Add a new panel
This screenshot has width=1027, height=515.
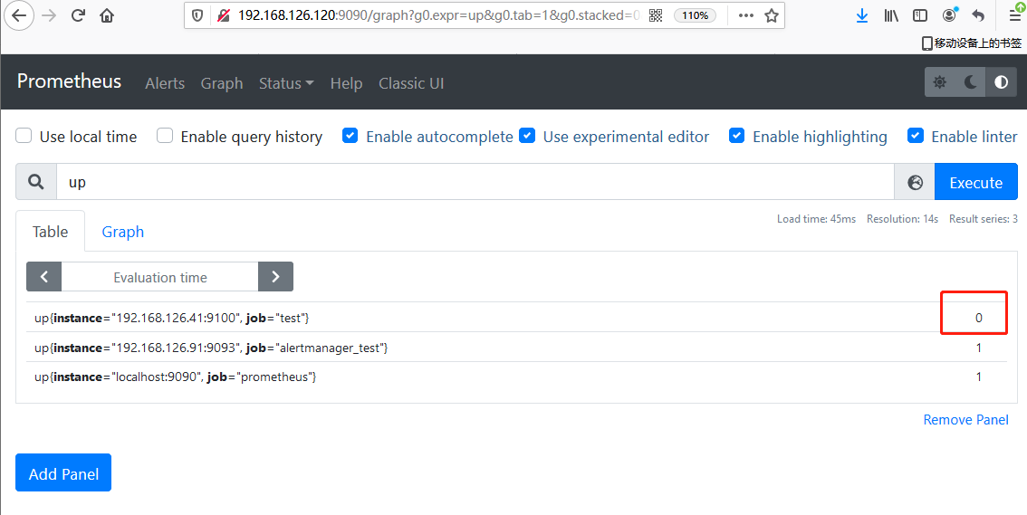click(63, 472)
